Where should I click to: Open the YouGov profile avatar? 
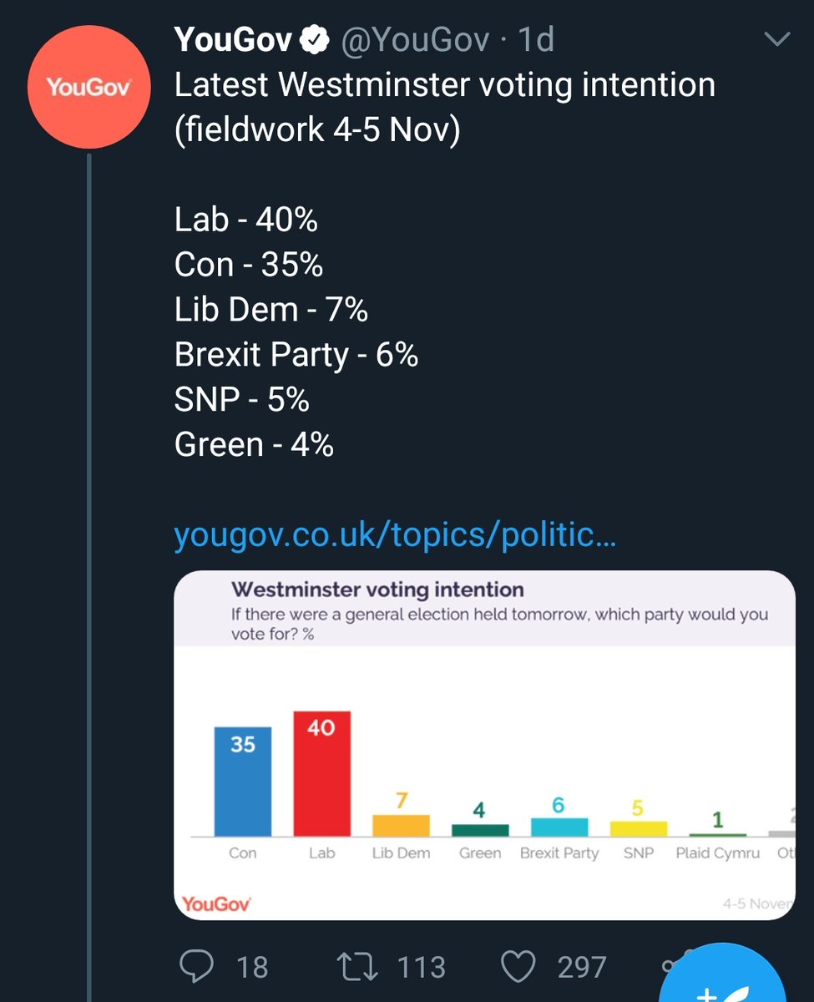[88, 86]
